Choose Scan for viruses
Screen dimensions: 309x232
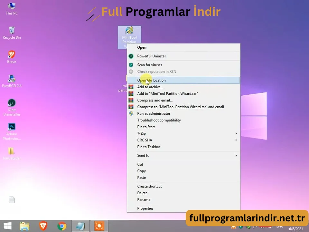click(183, 65)
